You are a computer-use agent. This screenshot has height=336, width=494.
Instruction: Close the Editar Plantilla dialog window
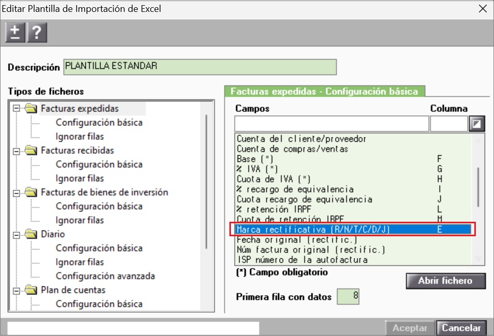[483, 8]
